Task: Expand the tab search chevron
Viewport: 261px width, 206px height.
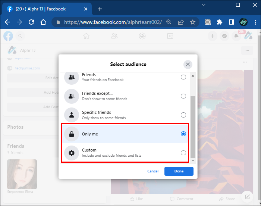Action: click(204, 5)
